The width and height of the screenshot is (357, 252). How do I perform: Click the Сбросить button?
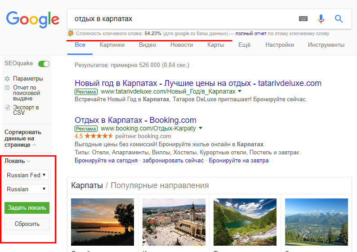point(27,224)
